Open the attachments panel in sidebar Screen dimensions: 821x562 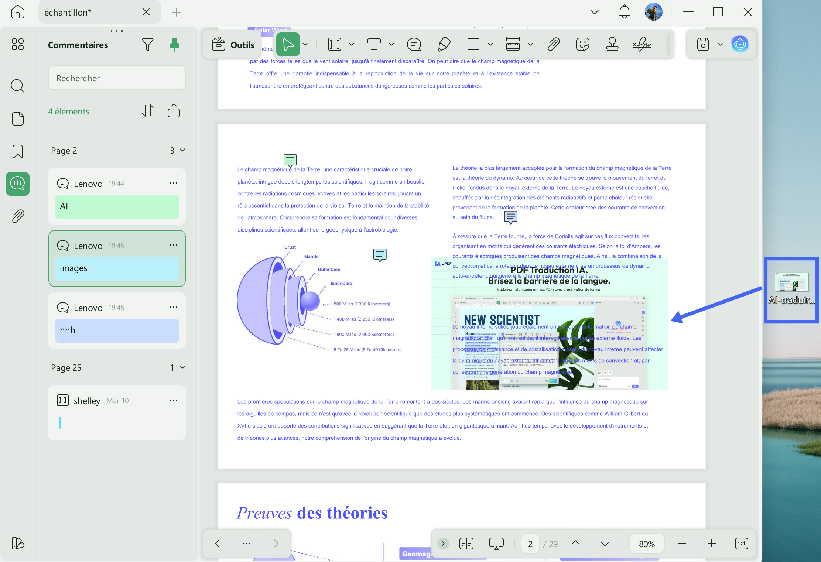pos(17,216)
